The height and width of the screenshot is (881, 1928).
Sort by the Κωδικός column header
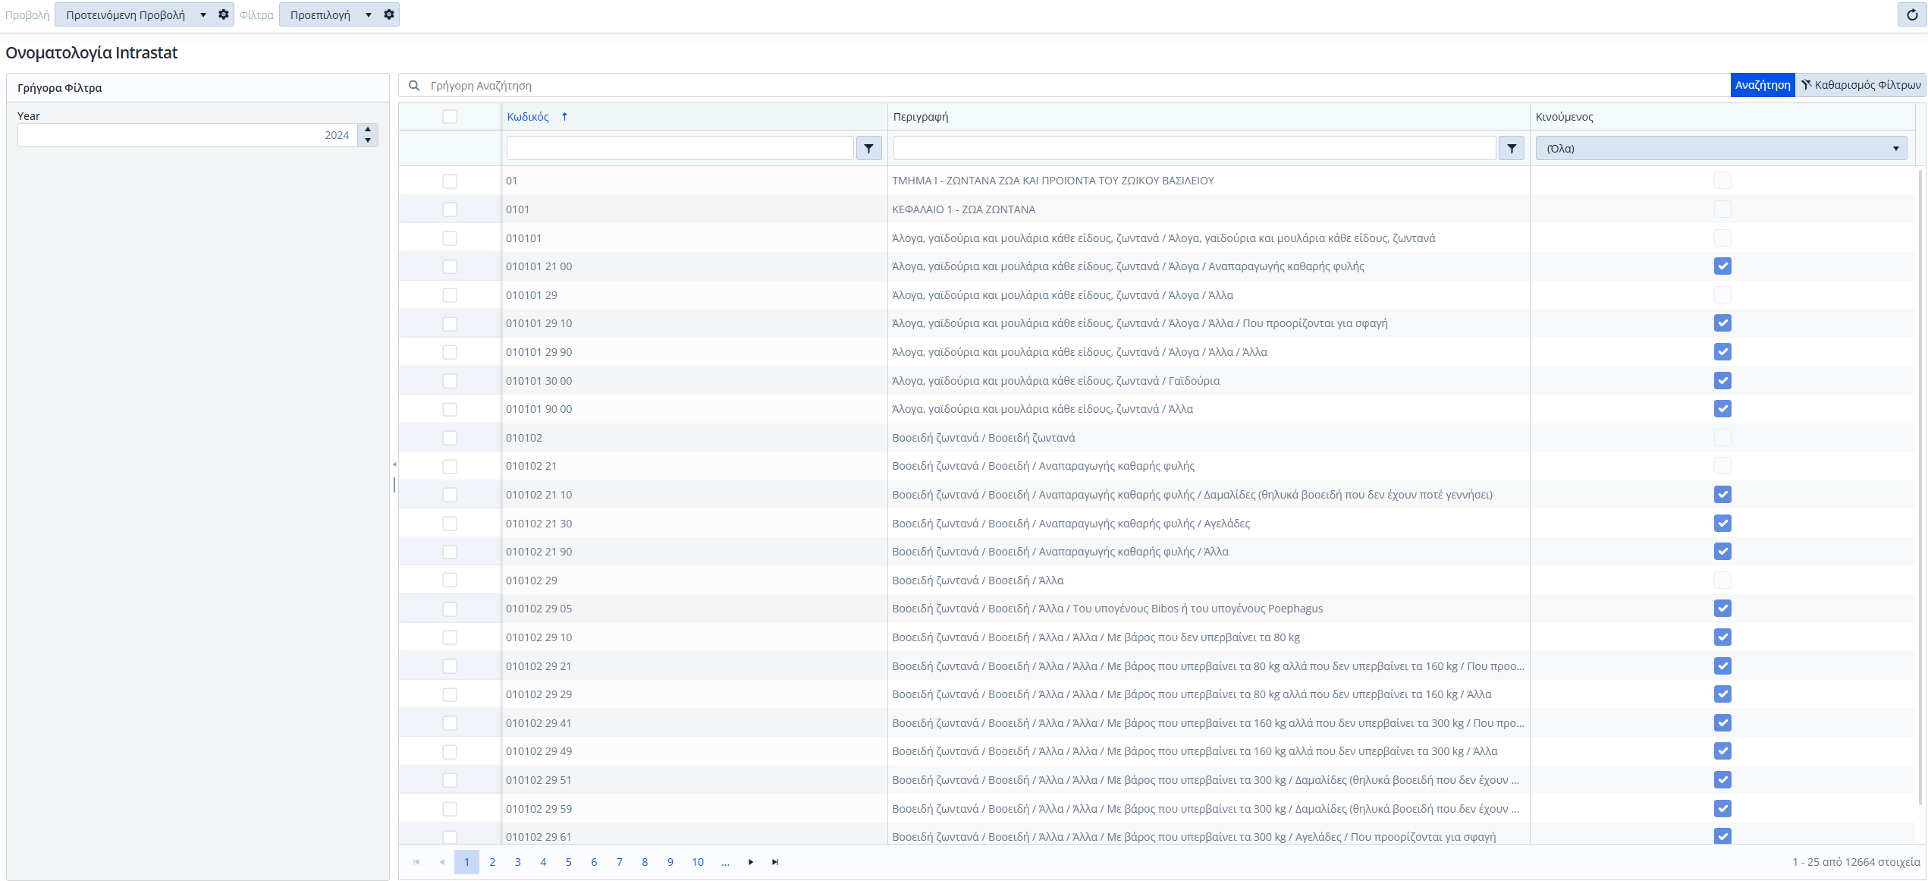(528, 117)
